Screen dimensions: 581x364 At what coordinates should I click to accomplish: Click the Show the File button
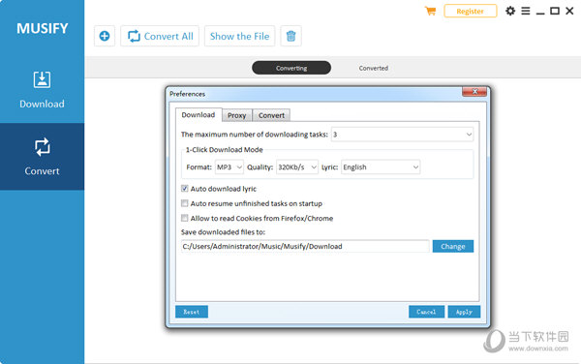click(x=239, y=36)
